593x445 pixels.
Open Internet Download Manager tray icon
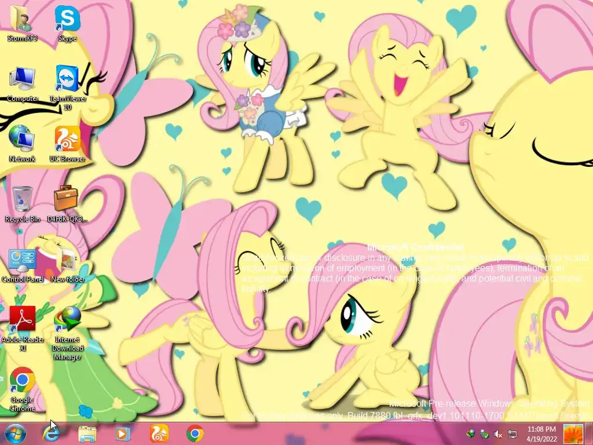[x=470, y=434]
